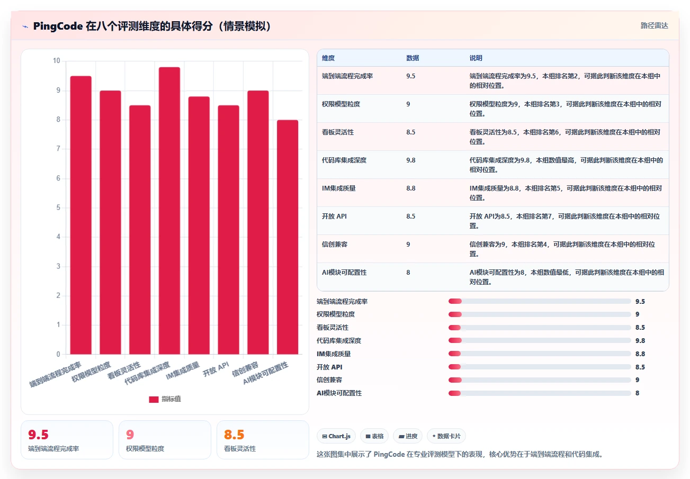
Task: Click the IM集成质量 bar in chart
Action: pos(199,225)
